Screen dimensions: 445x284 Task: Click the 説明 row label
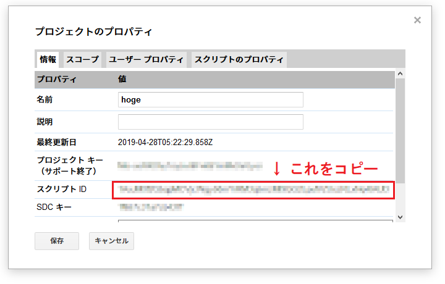(44, 122)
